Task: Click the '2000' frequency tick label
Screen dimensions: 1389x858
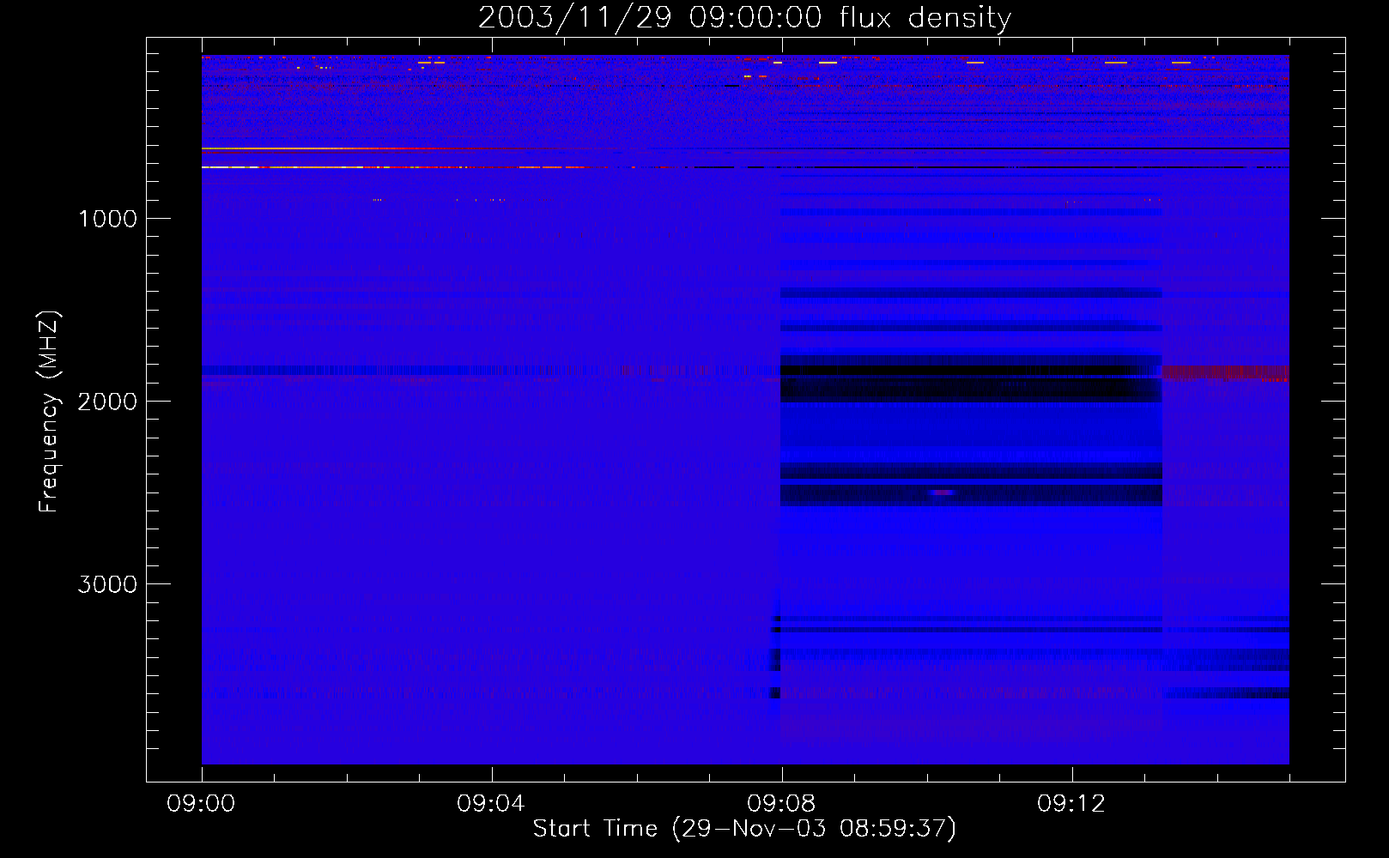Action: (107, 402)
